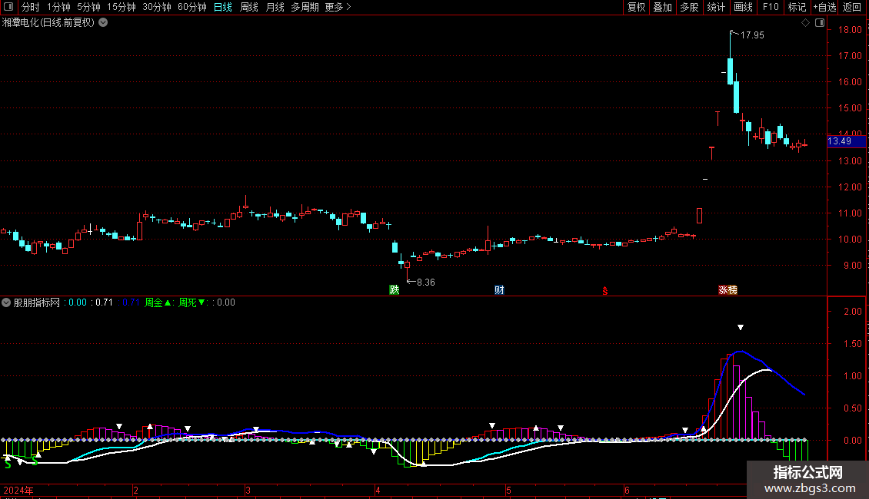Screen dimensions: 869x499
Task: Switch to 周线 weekly chart
Action: tap(249, 7)
